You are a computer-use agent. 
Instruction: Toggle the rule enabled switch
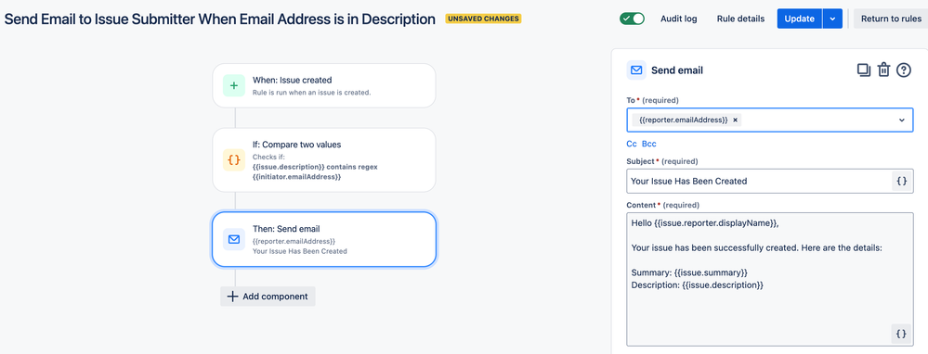(x=632, y=19)
